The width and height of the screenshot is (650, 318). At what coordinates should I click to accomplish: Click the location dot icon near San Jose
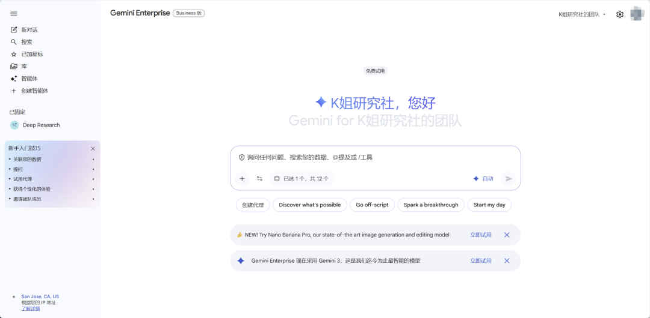tap(14, 296)
